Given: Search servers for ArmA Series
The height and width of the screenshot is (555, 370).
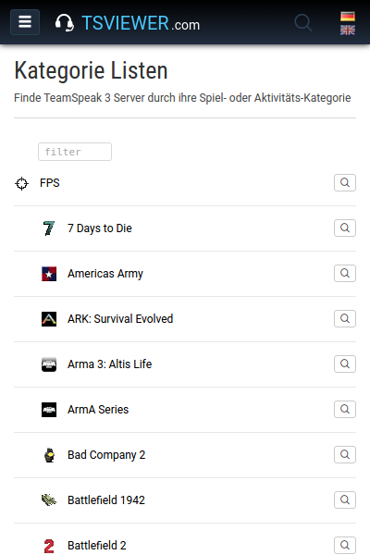Looking at the screenshot, I should pyautogui.click(x=345, y=409).
